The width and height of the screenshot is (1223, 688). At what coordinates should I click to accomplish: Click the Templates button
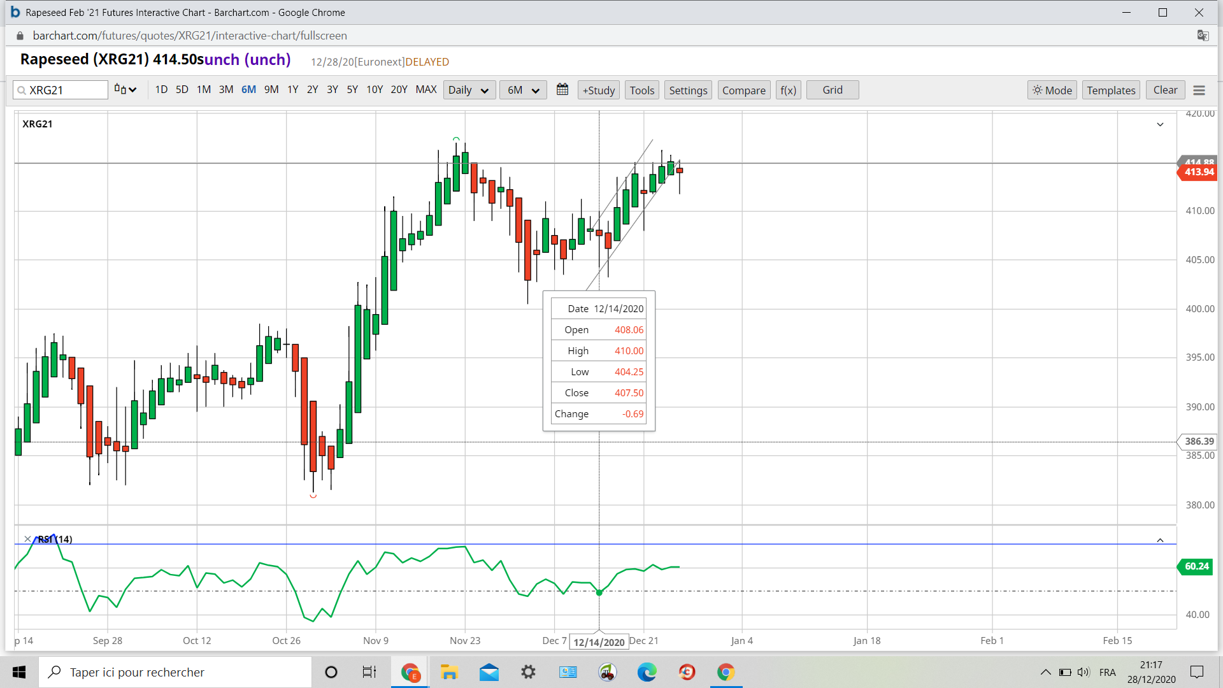(x=1111, y=90)
